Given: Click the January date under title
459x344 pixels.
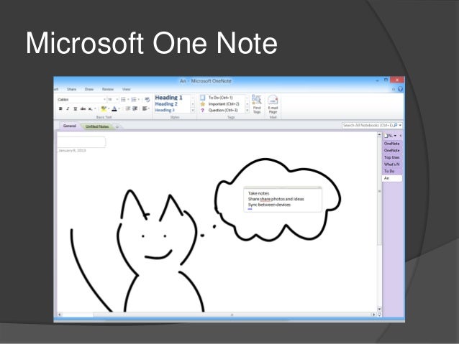Looking at the screenshot, I should point(72,151).
